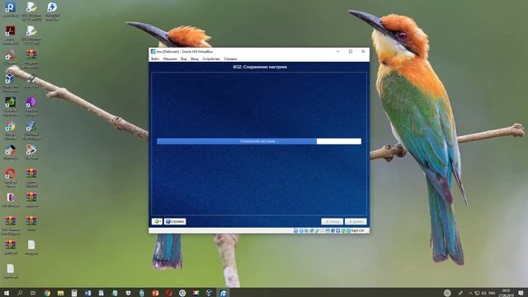Viewport: 528px width, 297px height.
Task: Open the Google Chrome desktop shortcut
Action: 10,130
